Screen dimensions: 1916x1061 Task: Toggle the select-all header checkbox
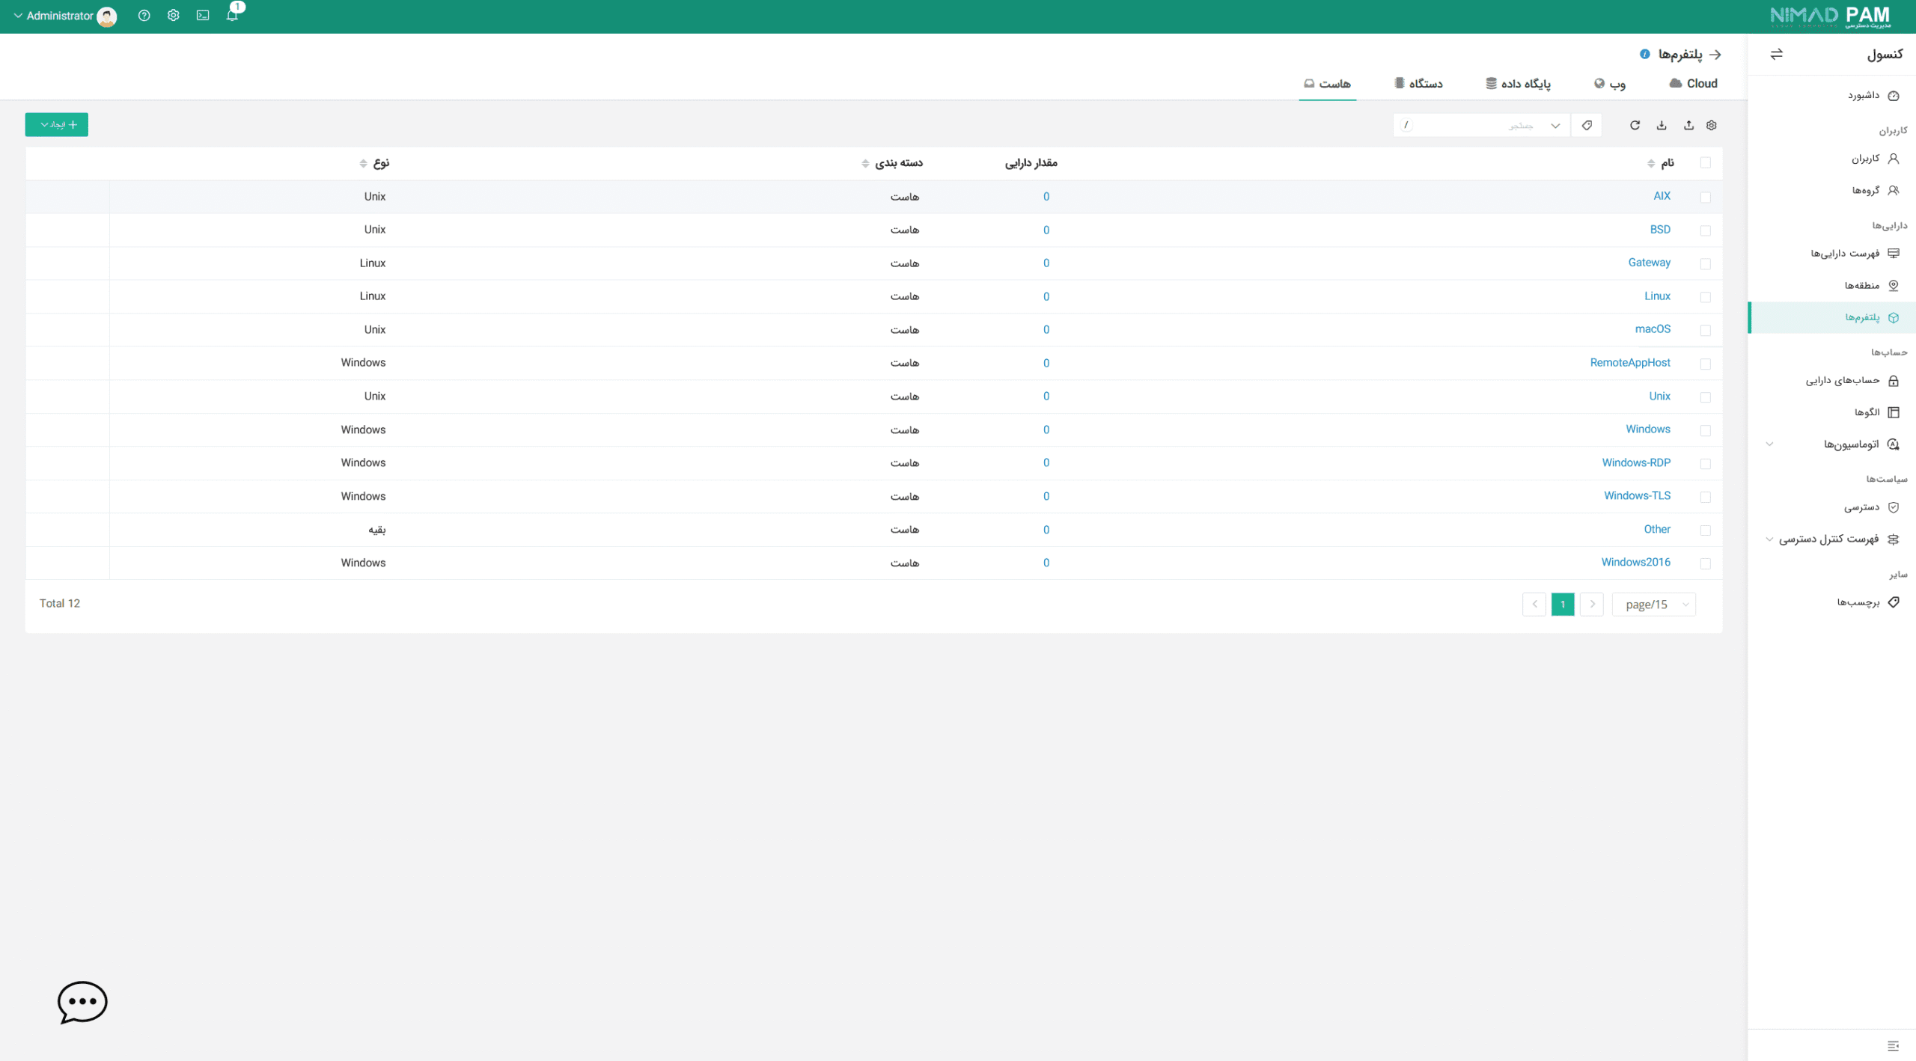pos(1706,162)
